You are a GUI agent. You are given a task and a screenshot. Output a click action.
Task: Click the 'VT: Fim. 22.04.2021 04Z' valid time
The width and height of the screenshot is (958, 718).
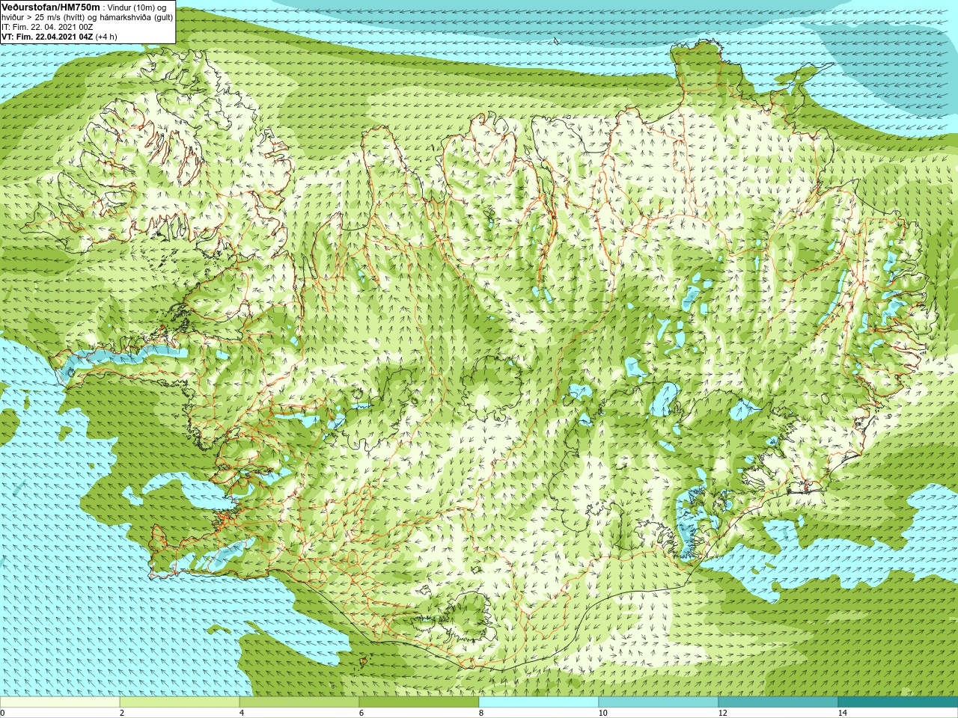(47, 37)
